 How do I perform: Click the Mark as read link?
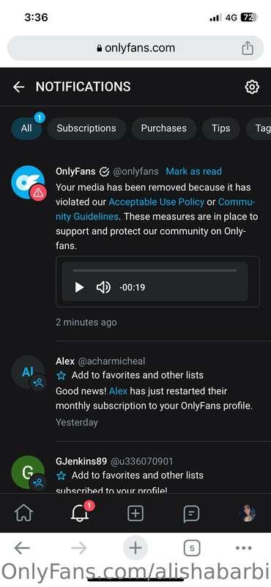point(193,172)
